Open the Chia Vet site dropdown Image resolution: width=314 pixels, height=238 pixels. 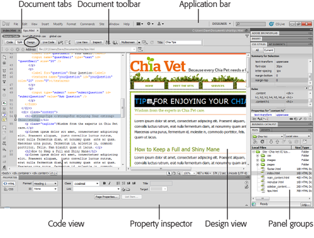pyautogui.click(x=268, y=137)
